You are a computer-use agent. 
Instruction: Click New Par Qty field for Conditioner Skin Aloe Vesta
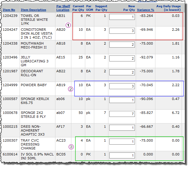[x=122, y=31]
